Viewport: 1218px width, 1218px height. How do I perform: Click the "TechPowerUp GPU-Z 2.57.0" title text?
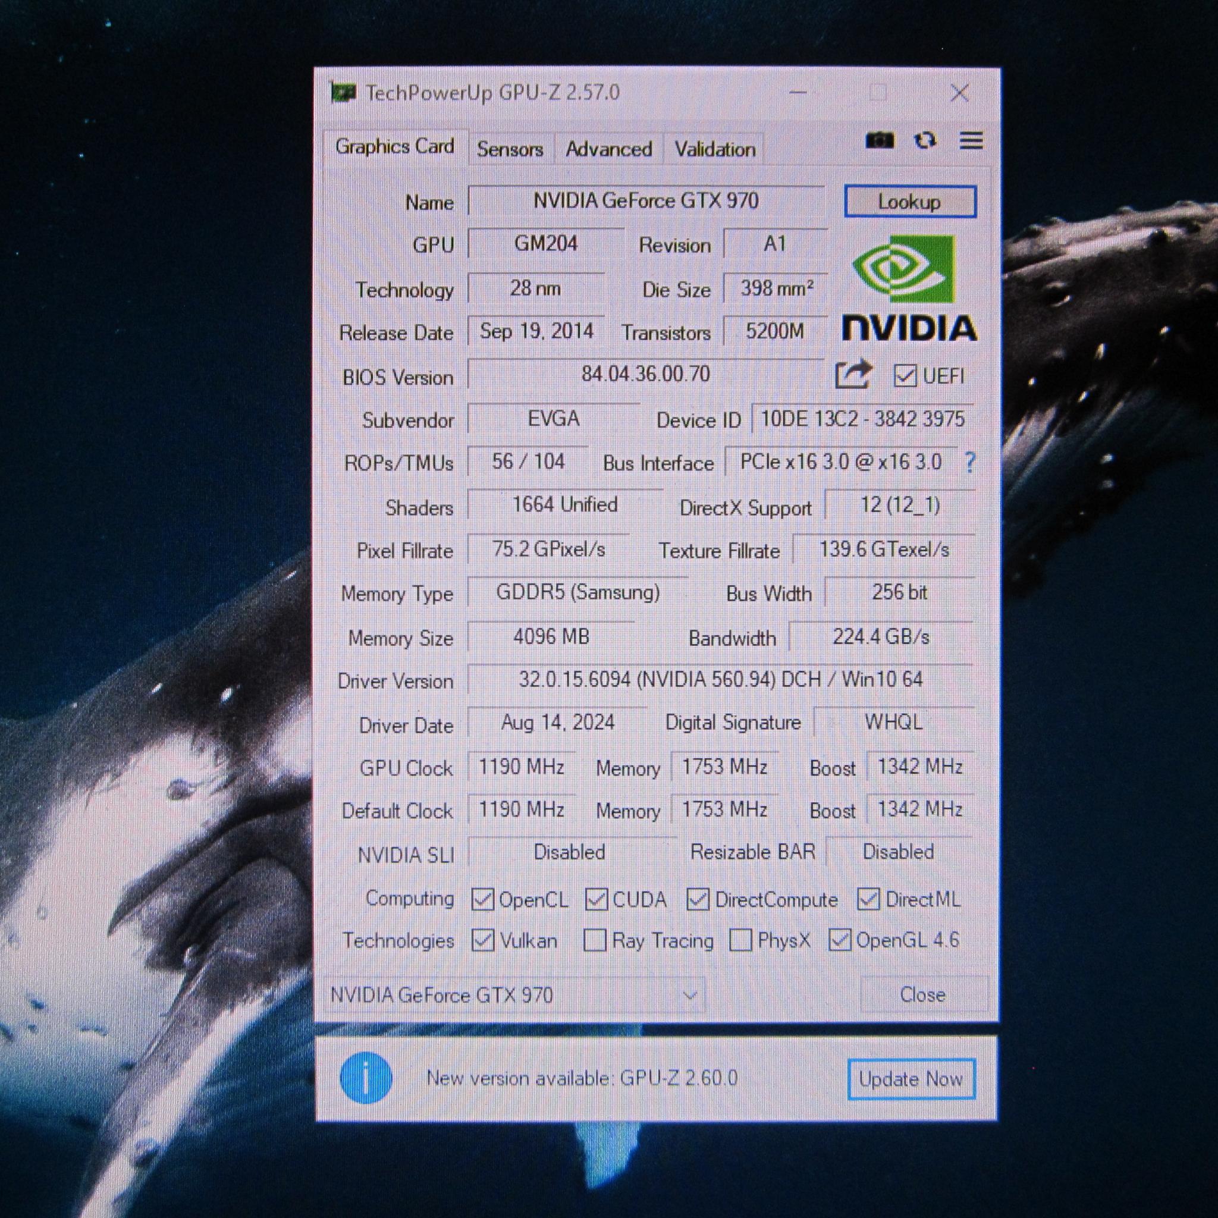(x=492, y=93)
